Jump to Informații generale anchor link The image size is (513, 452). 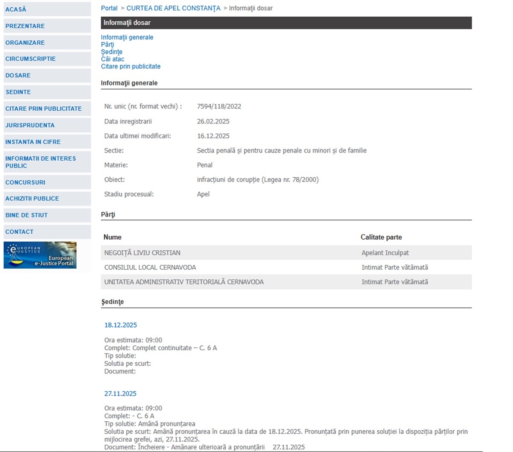click(127, 37)
